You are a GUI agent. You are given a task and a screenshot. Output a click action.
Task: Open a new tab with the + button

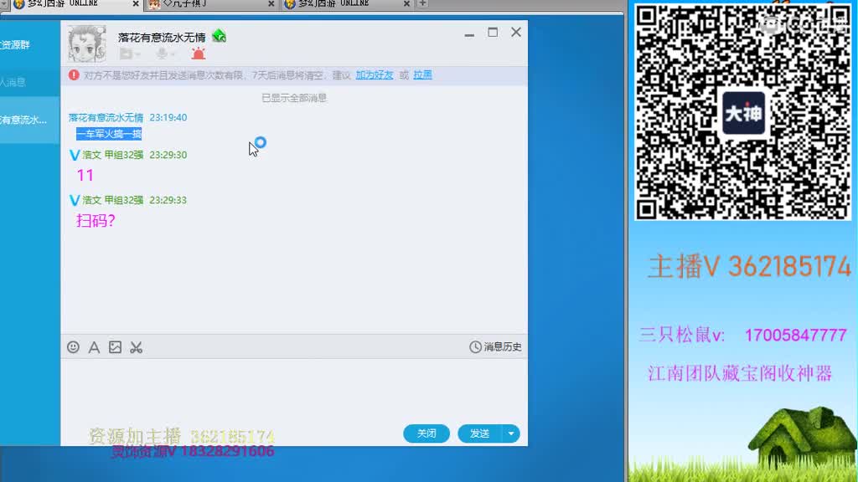coord(421,5)
